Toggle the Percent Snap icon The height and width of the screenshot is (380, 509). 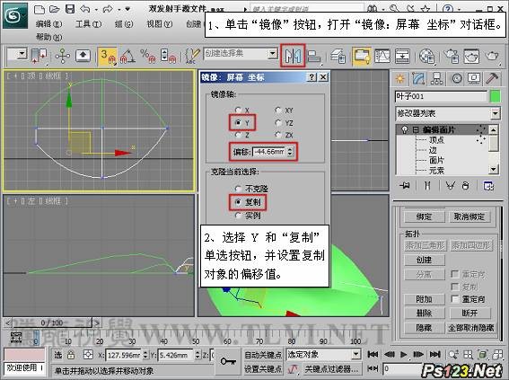pos(147,57)
